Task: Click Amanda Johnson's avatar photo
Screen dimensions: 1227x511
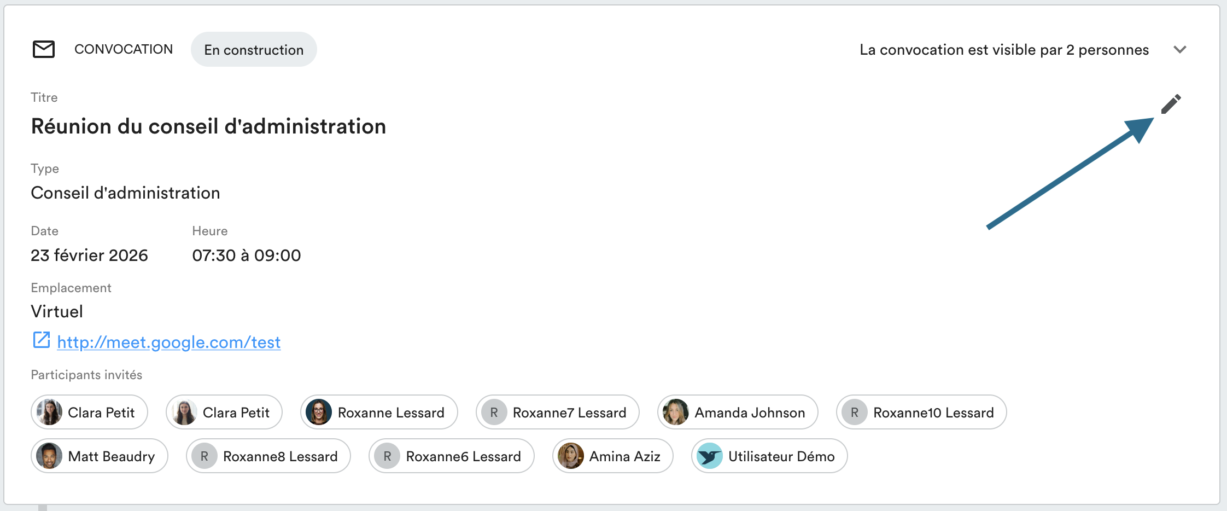Action: point(675,413)
